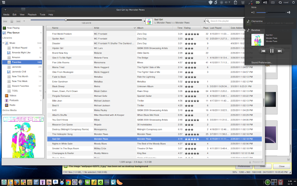Open the Amanda Might Like playlist

[22, 52]
